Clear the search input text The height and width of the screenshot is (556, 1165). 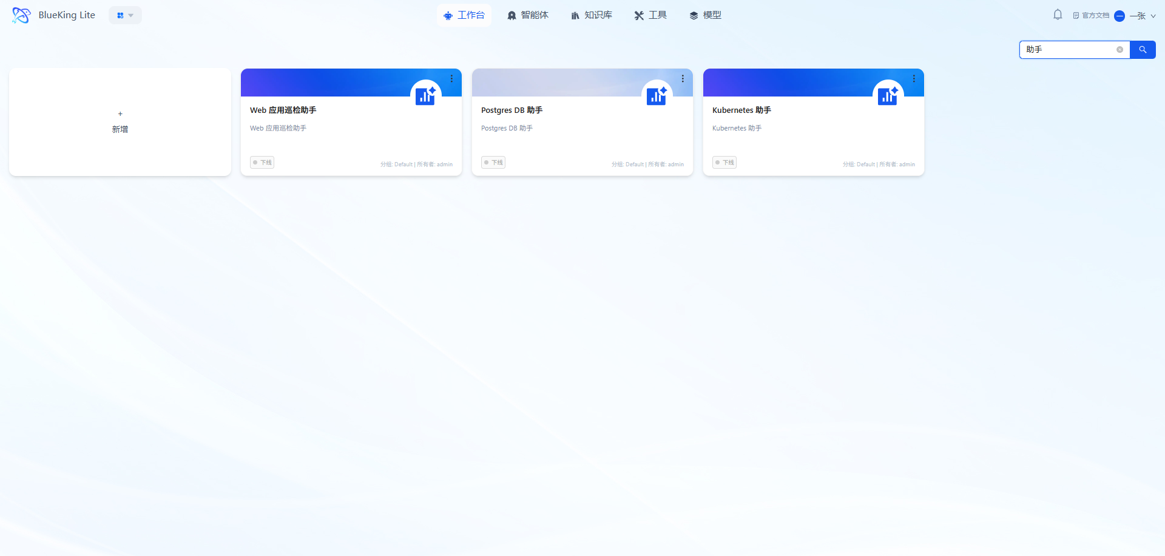(1119, 50)
